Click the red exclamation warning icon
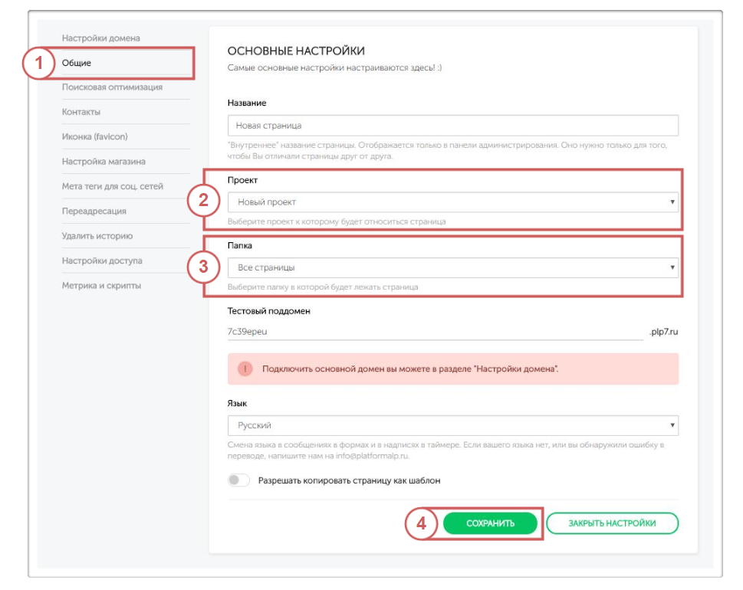Viewport: 743px width, 590px height. coord(245,369)
